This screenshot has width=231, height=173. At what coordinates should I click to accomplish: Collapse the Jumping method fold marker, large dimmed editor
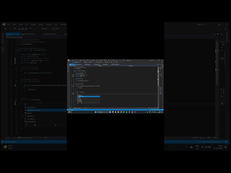coord(16,100)
